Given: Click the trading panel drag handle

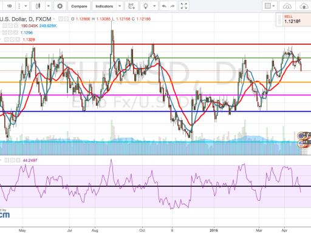Looking at the screenshot, I should click(279, 19).
